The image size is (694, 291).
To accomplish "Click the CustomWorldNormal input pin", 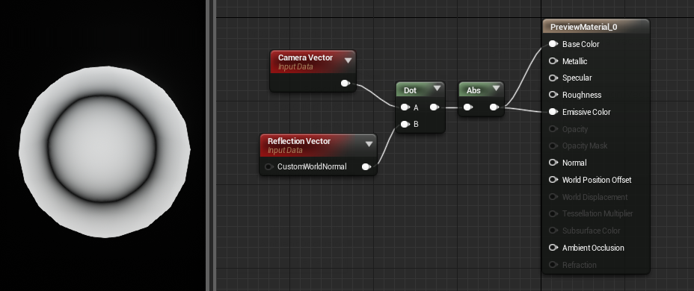I will (268, 166).
